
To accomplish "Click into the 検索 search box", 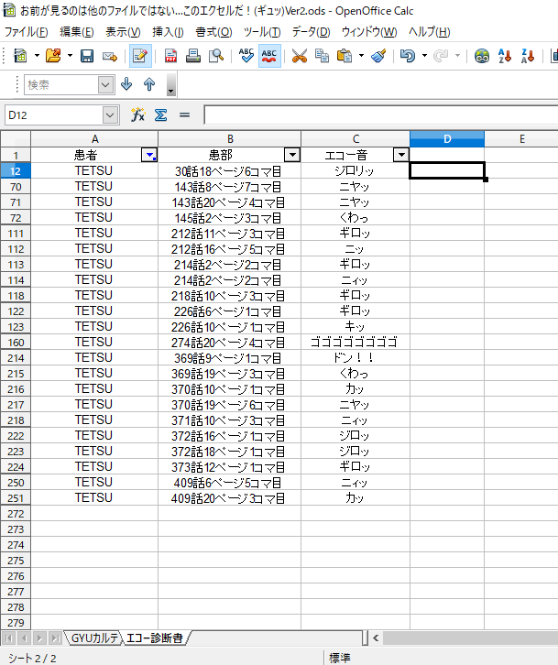I will tap(61, 85).
